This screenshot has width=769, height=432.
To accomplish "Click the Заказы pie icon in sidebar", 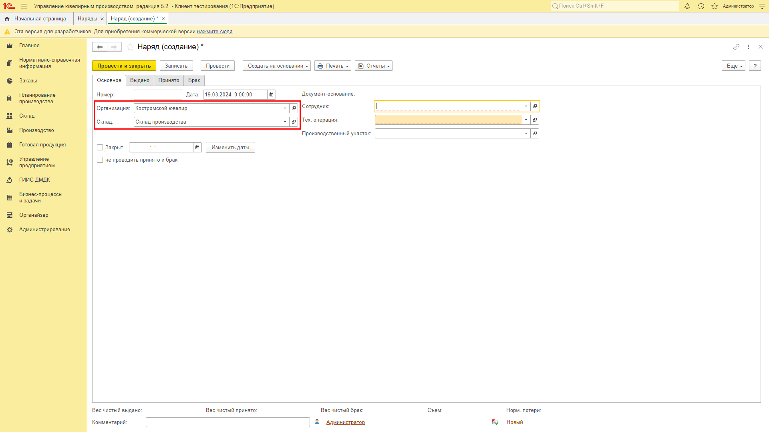I will (10, 81).
